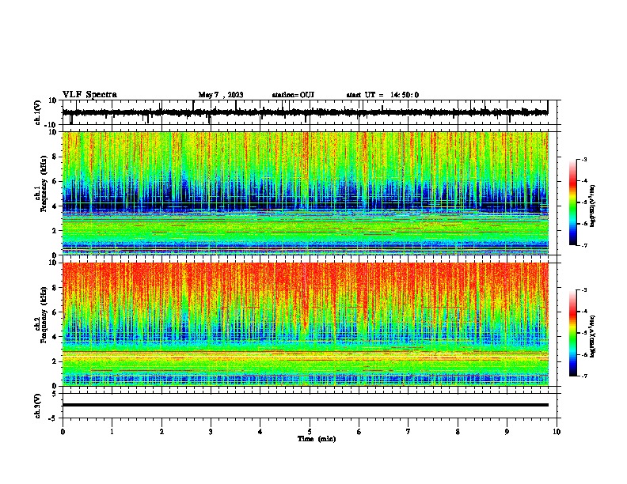This screenshot has height=484, width=627.
Task: Click the date text "May 7, 2023"
Action: click(221, 95)
